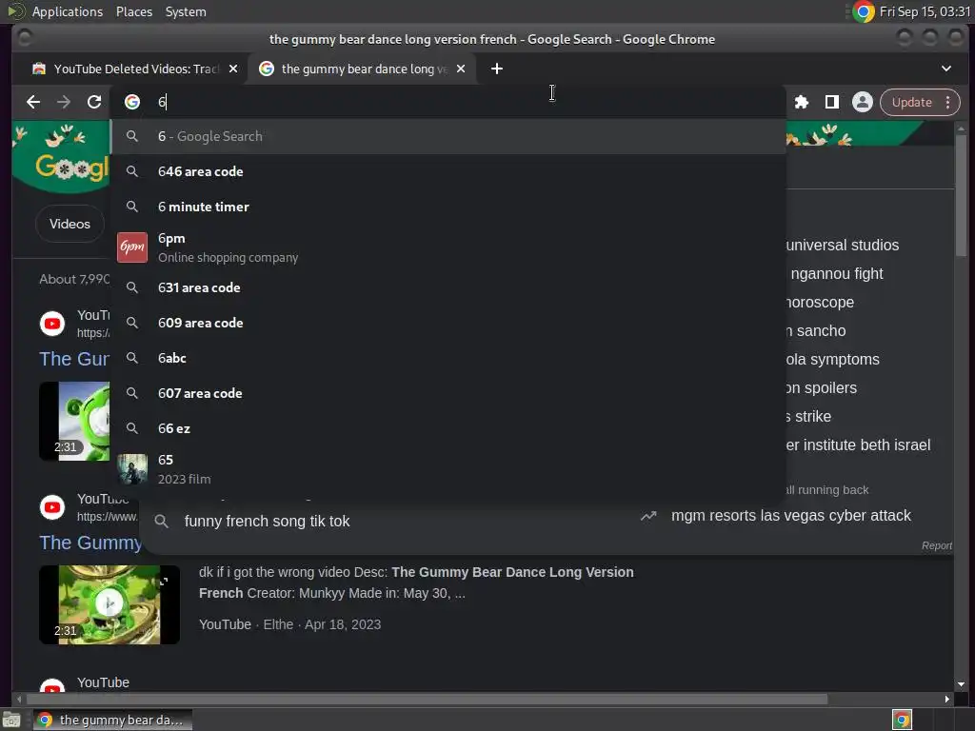Screen dimensions: 975x731
Task: Close the gummy bear dance search tab
Action: point(461,69)
